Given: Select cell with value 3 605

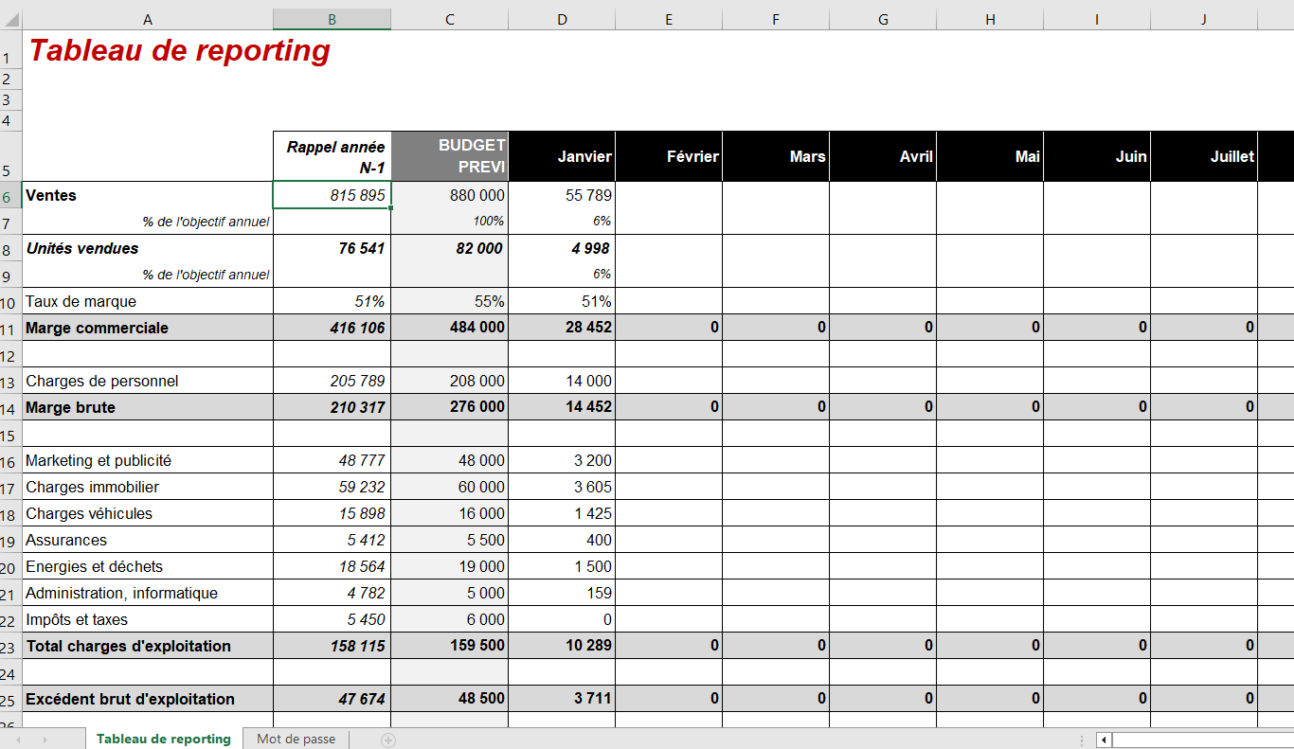Looking at the screenshot, I should click(x=562, y=487).
